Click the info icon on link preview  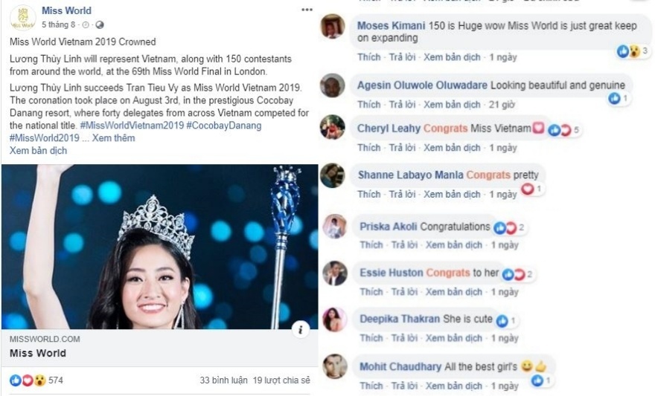click(299, 329)
